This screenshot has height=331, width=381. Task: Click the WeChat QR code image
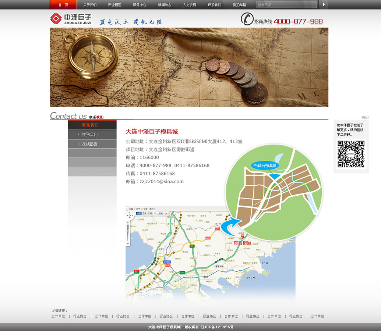pyautogui.click(x=351, y=154)
